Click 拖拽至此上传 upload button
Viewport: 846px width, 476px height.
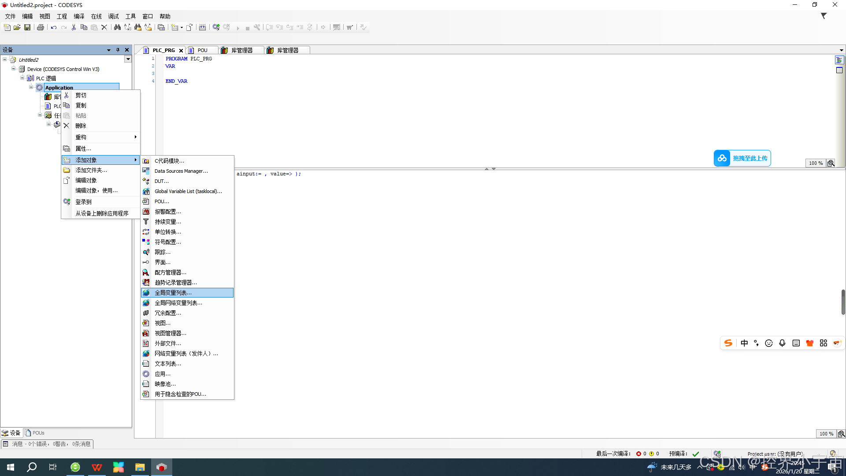click(742, 158)
